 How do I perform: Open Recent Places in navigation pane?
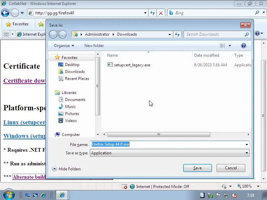[x=77, y=79]
